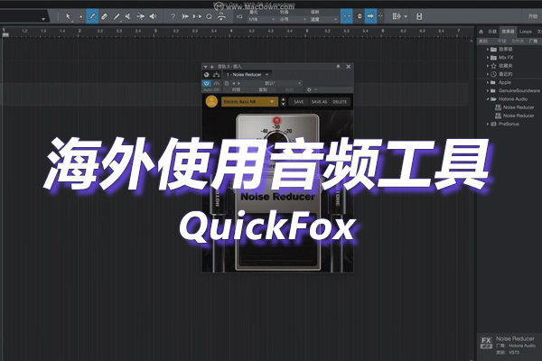Open the 1 - Noise Reducer dropdown
This screenshot has height=361, width=542.
click(248, 75)
